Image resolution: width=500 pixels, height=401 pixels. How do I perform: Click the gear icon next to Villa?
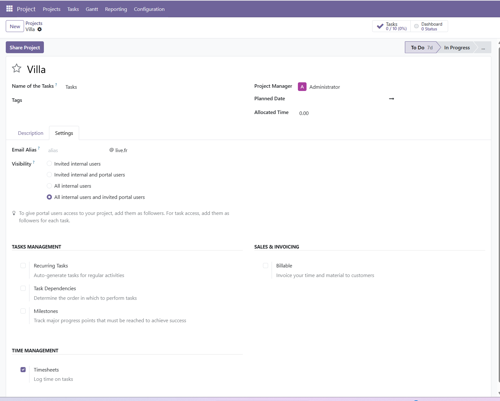39,29
